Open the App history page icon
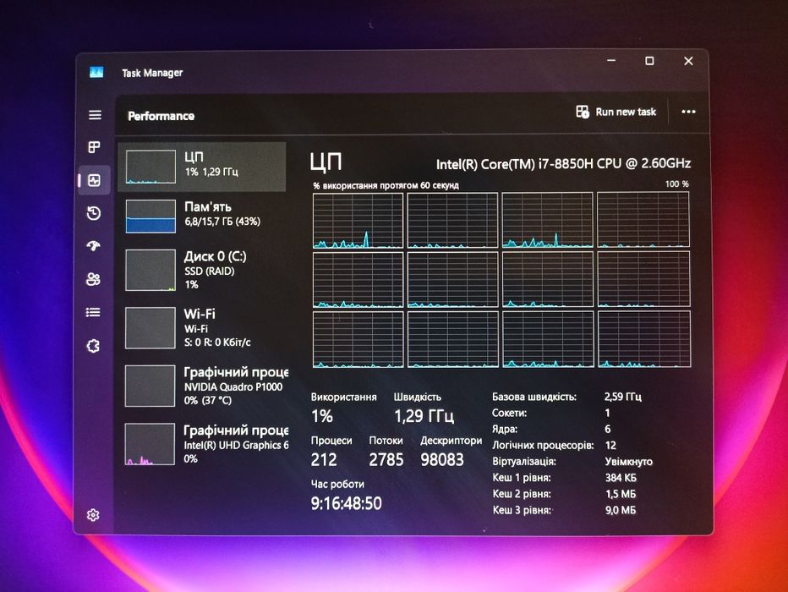The image size is (788, 592). click(x=94, y=213)
